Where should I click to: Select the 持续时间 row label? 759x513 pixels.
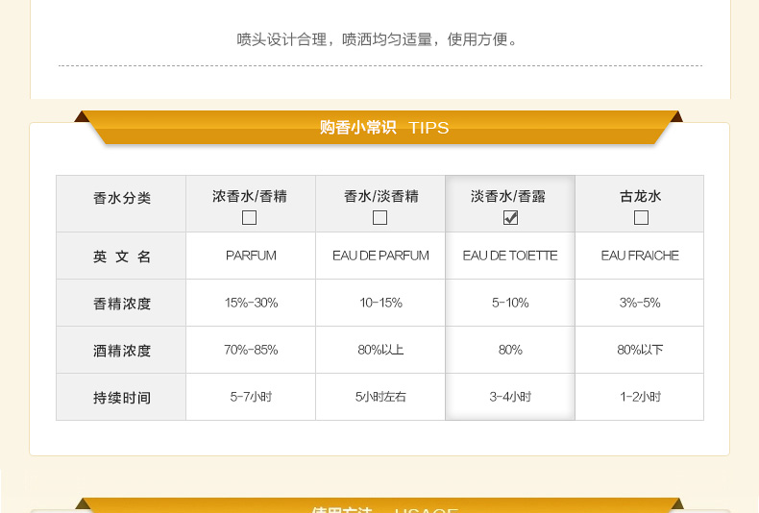pyautogui.click(x=121, y=398)
